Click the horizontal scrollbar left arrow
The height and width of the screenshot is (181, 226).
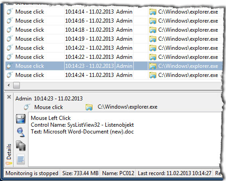[x=9, y=85]
